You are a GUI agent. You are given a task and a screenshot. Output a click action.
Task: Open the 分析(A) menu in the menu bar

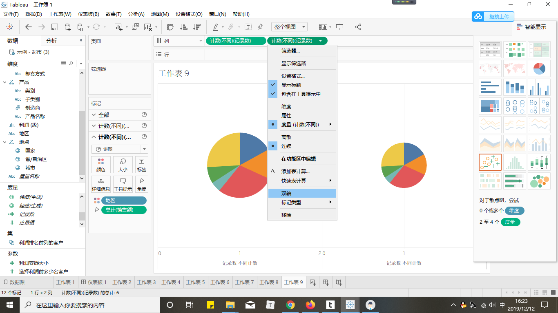(136, 14)
